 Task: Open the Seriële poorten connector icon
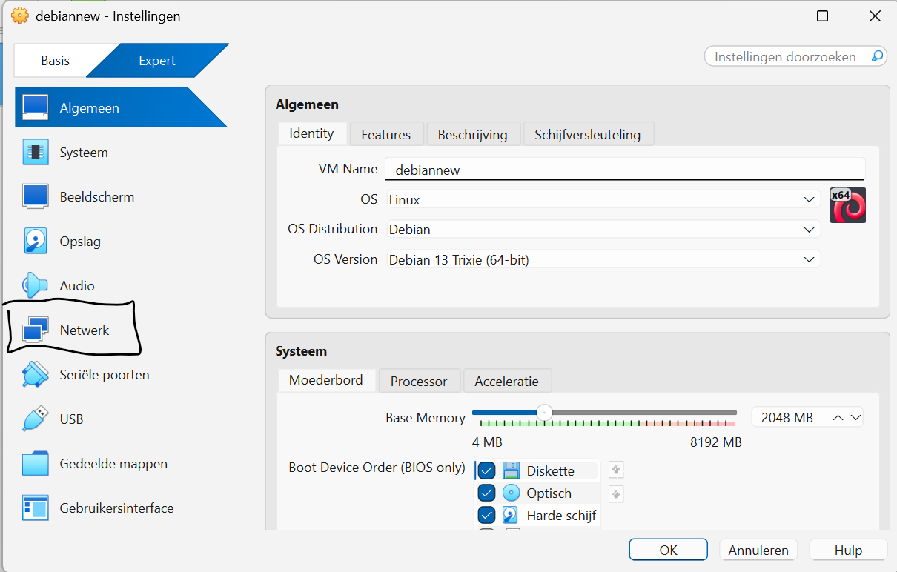click(35, 375)
